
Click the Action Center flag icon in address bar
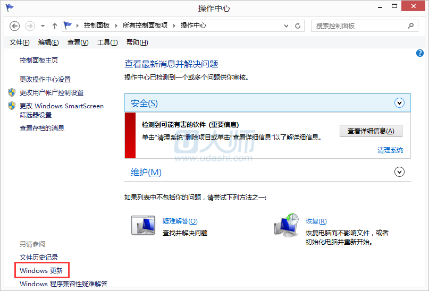68,25
